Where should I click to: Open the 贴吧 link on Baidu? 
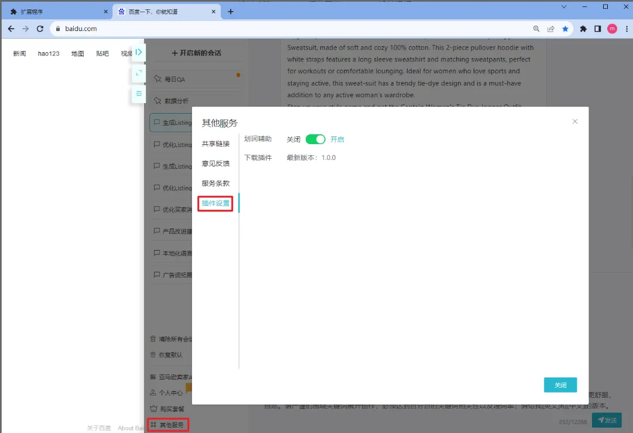(102, 53)
